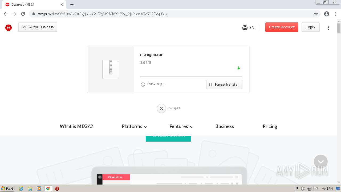This screenshot has height=192, width=341.
Task: Expand the Features dropdown
Action: point(181,126)
